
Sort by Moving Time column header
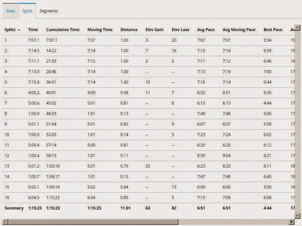100,30
